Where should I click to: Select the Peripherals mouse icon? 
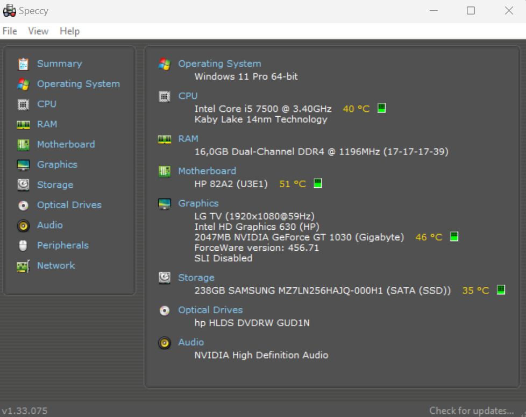click(x=23, y=245)
